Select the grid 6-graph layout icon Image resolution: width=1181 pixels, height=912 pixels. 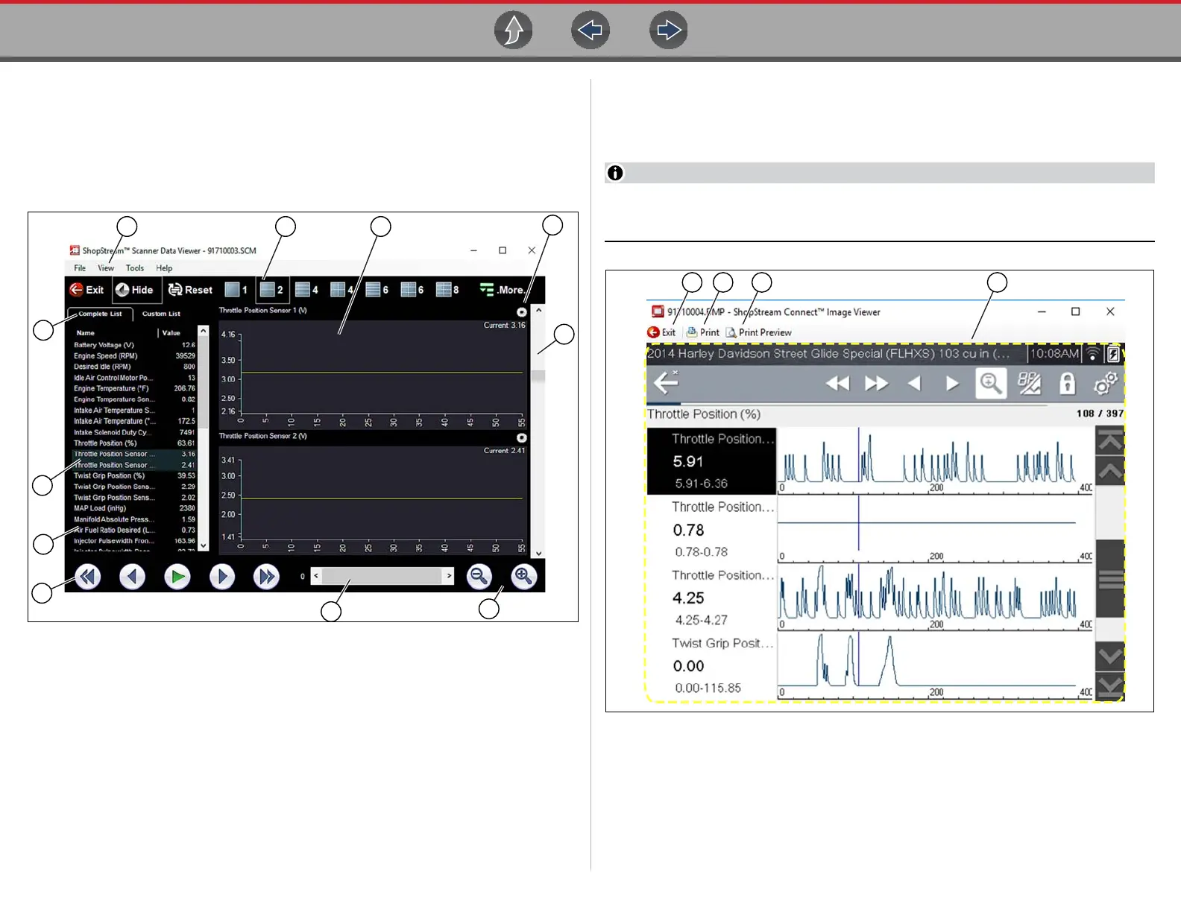point(412,290)
